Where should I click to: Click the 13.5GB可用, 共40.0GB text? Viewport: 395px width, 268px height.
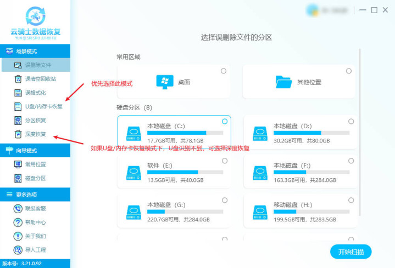tap(175, 180)
